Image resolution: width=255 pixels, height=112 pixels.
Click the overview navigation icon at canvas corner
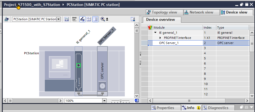pos(137,101)
